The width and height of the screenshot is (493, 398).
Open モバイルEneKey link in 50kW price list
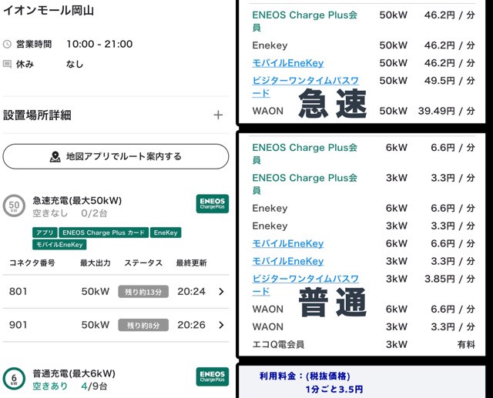[287, 63]
